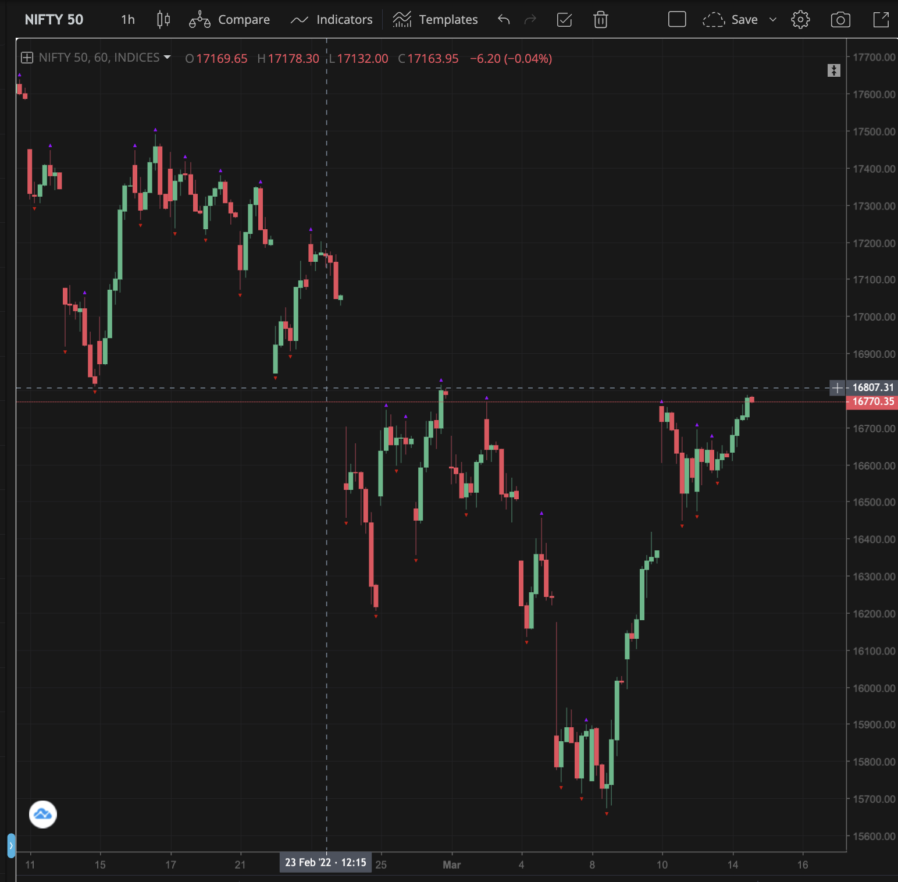Viewport: 898px width, 882px height.
Task: Open the NIFTY 50 symbol search
Action: (x=54, y=20)
